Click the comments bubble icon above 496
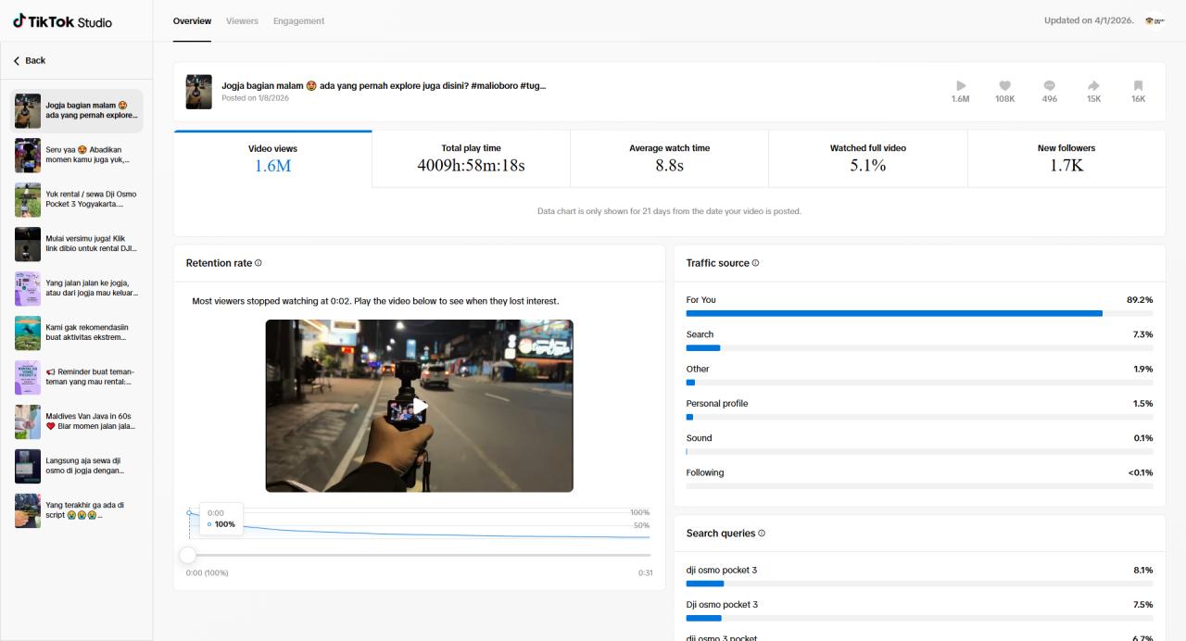Image resolution: width=1186 pixels, height=641 pixels. click(x=1049, y=85)
